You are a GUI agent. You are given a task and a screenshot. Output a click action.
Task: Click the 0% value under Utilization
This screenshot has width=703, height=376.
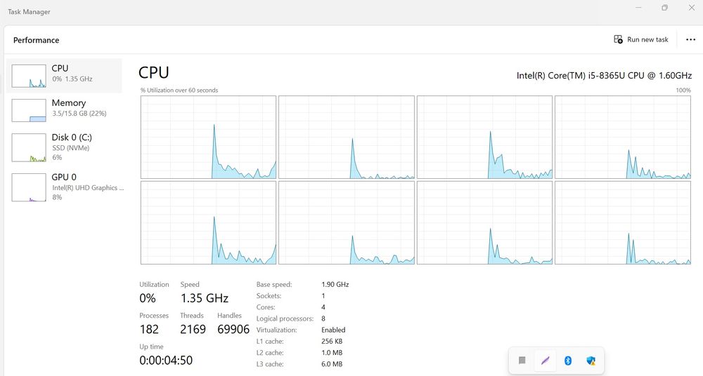point(148,298)
